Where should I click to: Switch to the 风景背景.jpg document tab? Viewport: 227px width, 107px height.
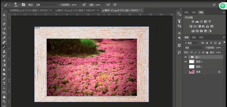[x=29, y=10]
